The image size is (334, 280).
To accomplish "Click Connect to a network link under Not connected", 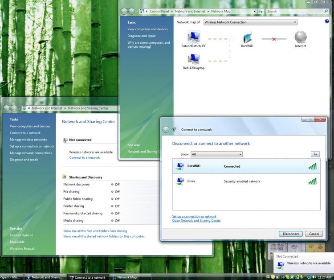I will point(85,157).
